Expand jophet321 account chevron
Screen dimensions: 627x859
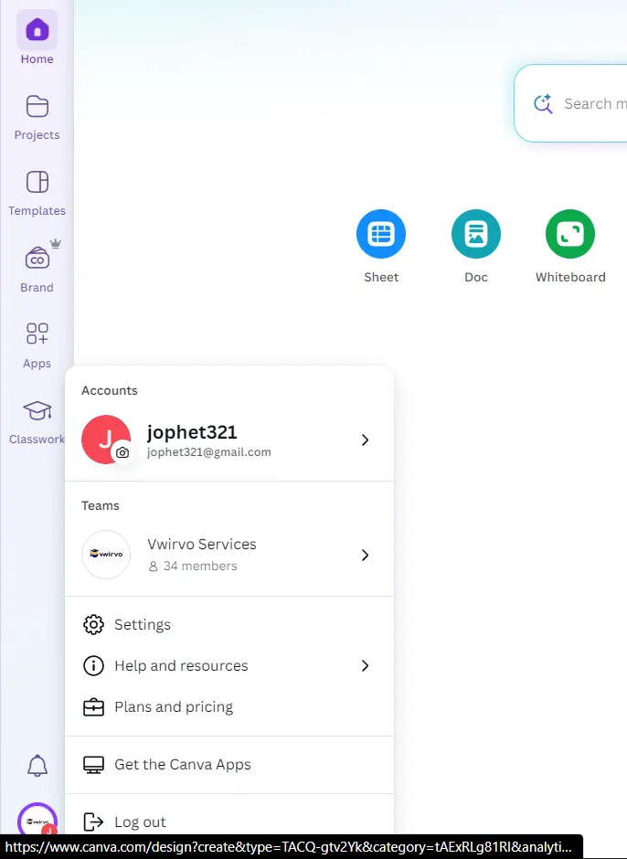[365, 440]
